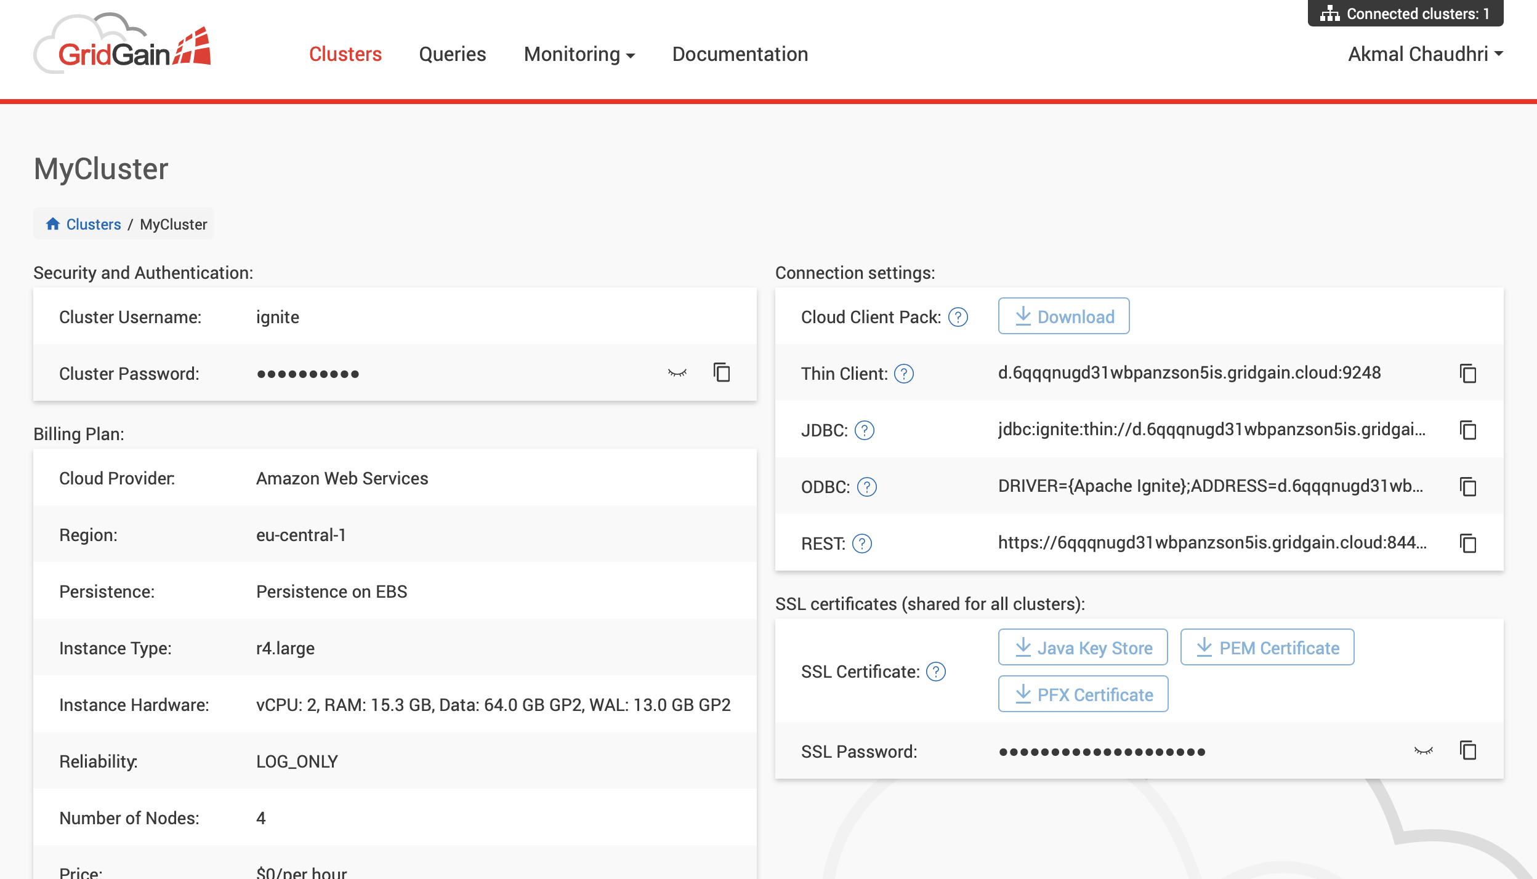The width and height of the screenshot is (1537, 879).
Task: Open the Clusters navigation tab
Action: tap(345, 54)
